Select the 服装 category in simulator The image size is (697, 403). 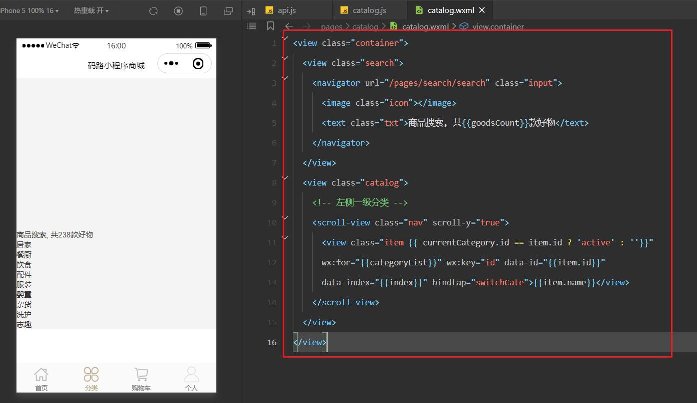pos(24,284)
